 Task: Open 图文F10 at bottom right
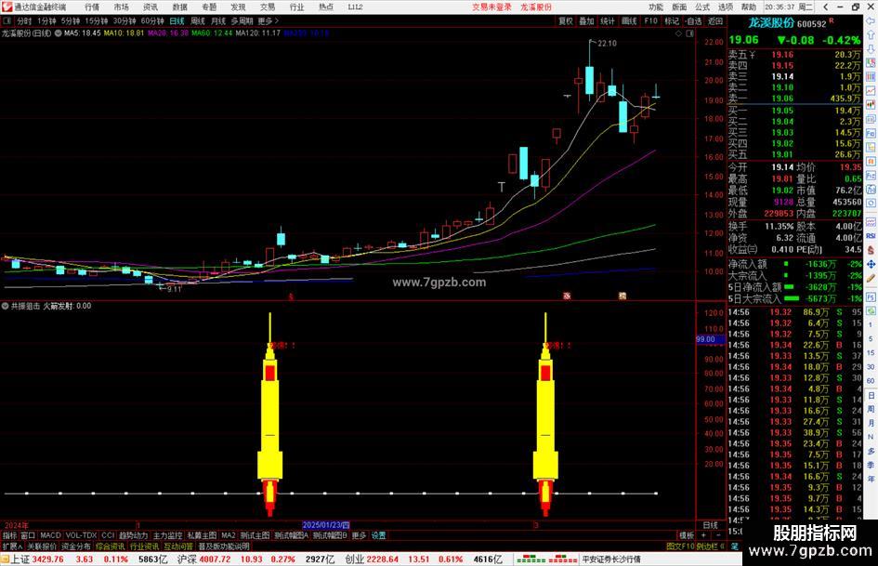pyautogui.click(x=680, y=546)
